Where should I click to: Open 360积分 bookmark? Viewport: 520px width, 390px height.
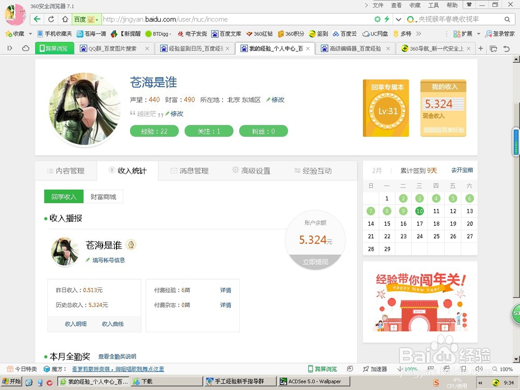tap(291, 34)
